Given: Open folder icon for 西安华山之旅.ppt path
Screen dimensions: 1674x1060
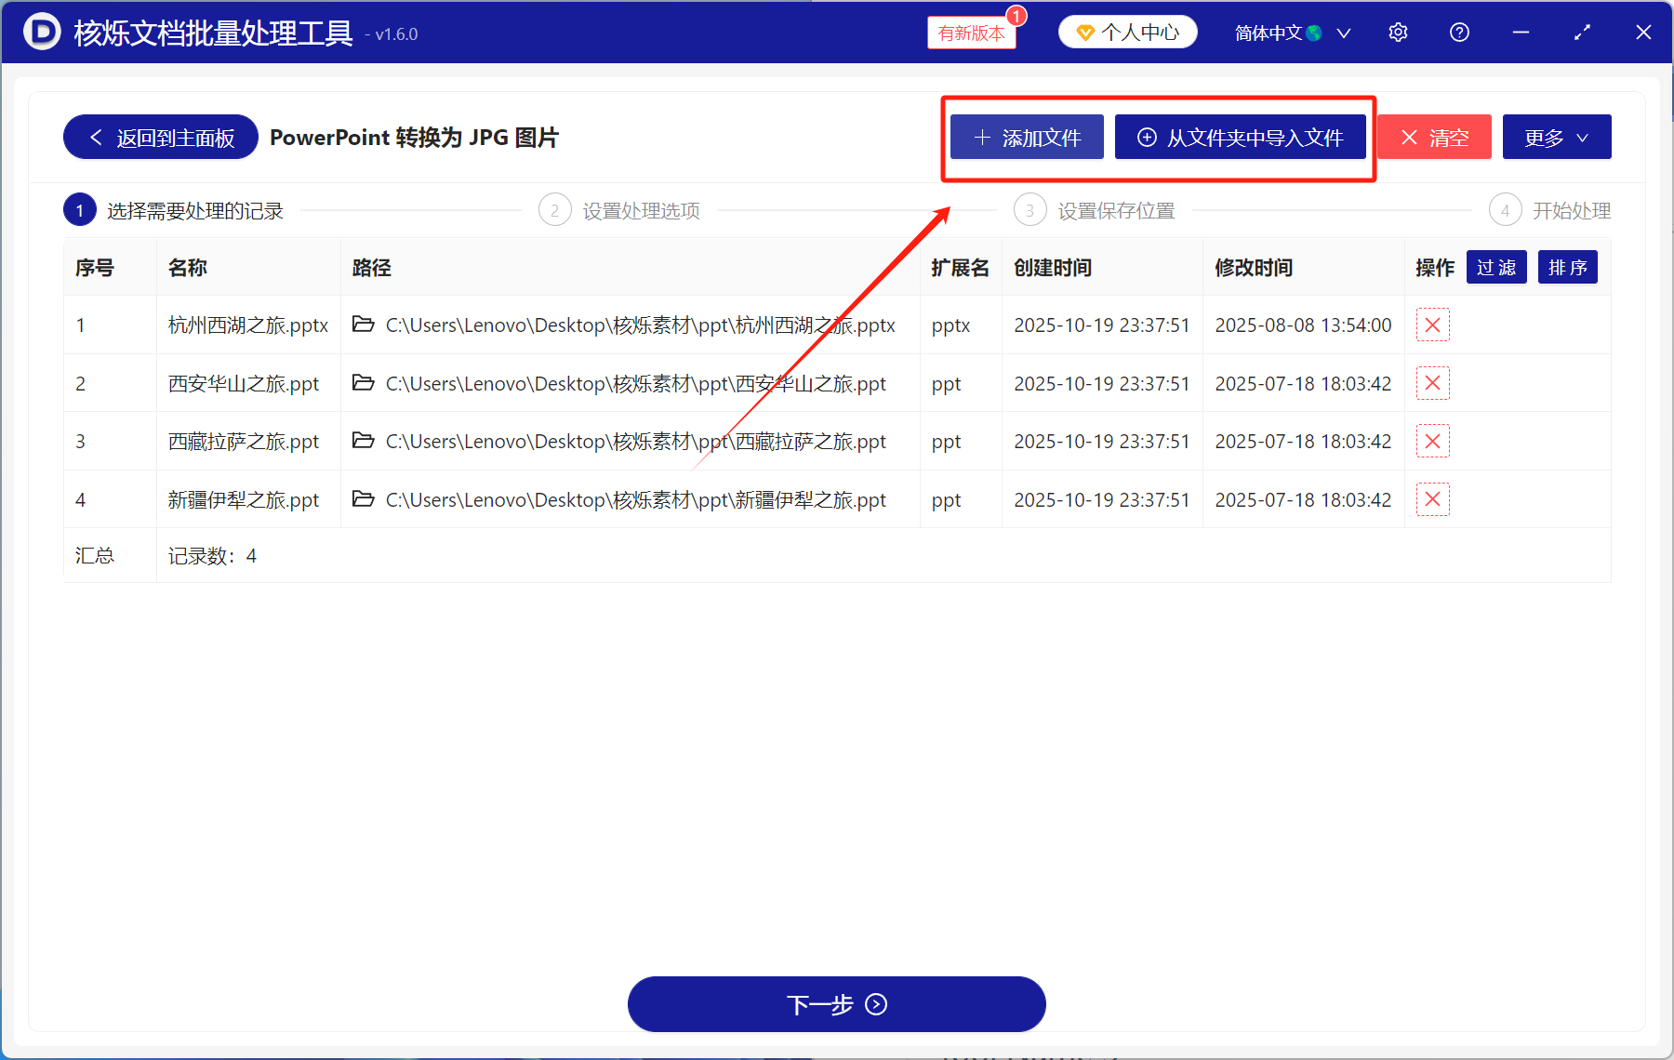Looking at the screenshot, I should tap(364, 383).
